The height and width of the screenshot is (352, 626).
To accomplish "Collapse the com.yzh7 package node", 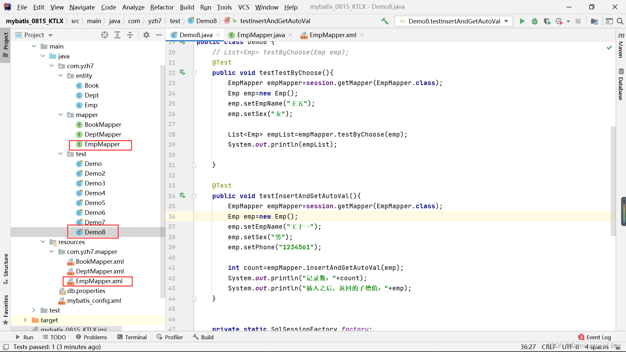I will click(52, 66).
